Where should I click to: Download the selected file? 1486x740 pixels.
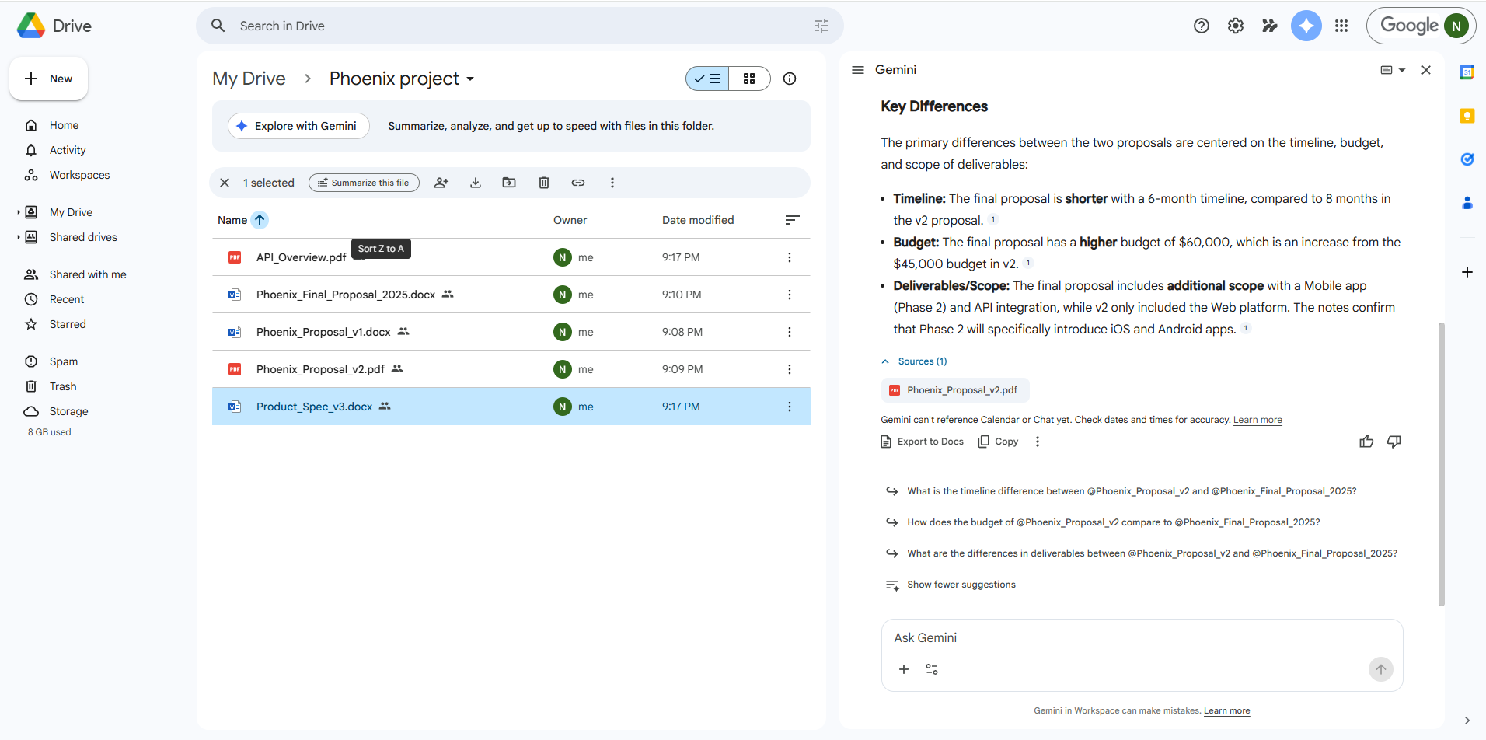click(x=476, y=183)
